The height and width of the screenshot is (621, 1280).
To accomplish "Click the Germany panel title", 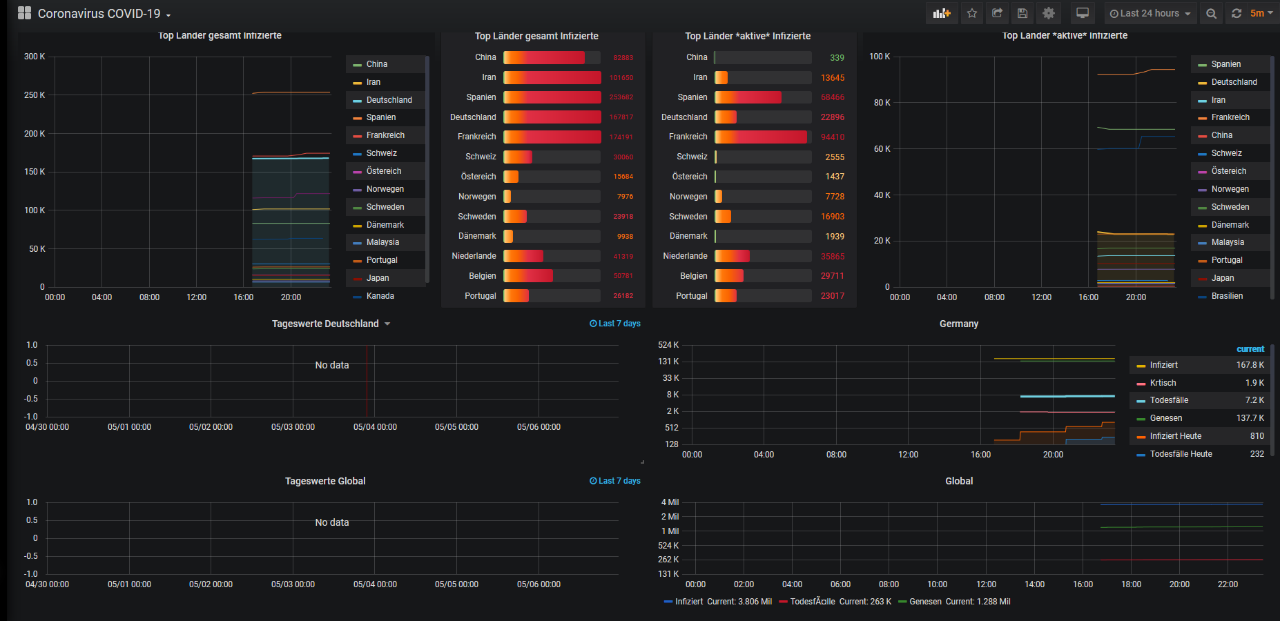I will 959,324.
